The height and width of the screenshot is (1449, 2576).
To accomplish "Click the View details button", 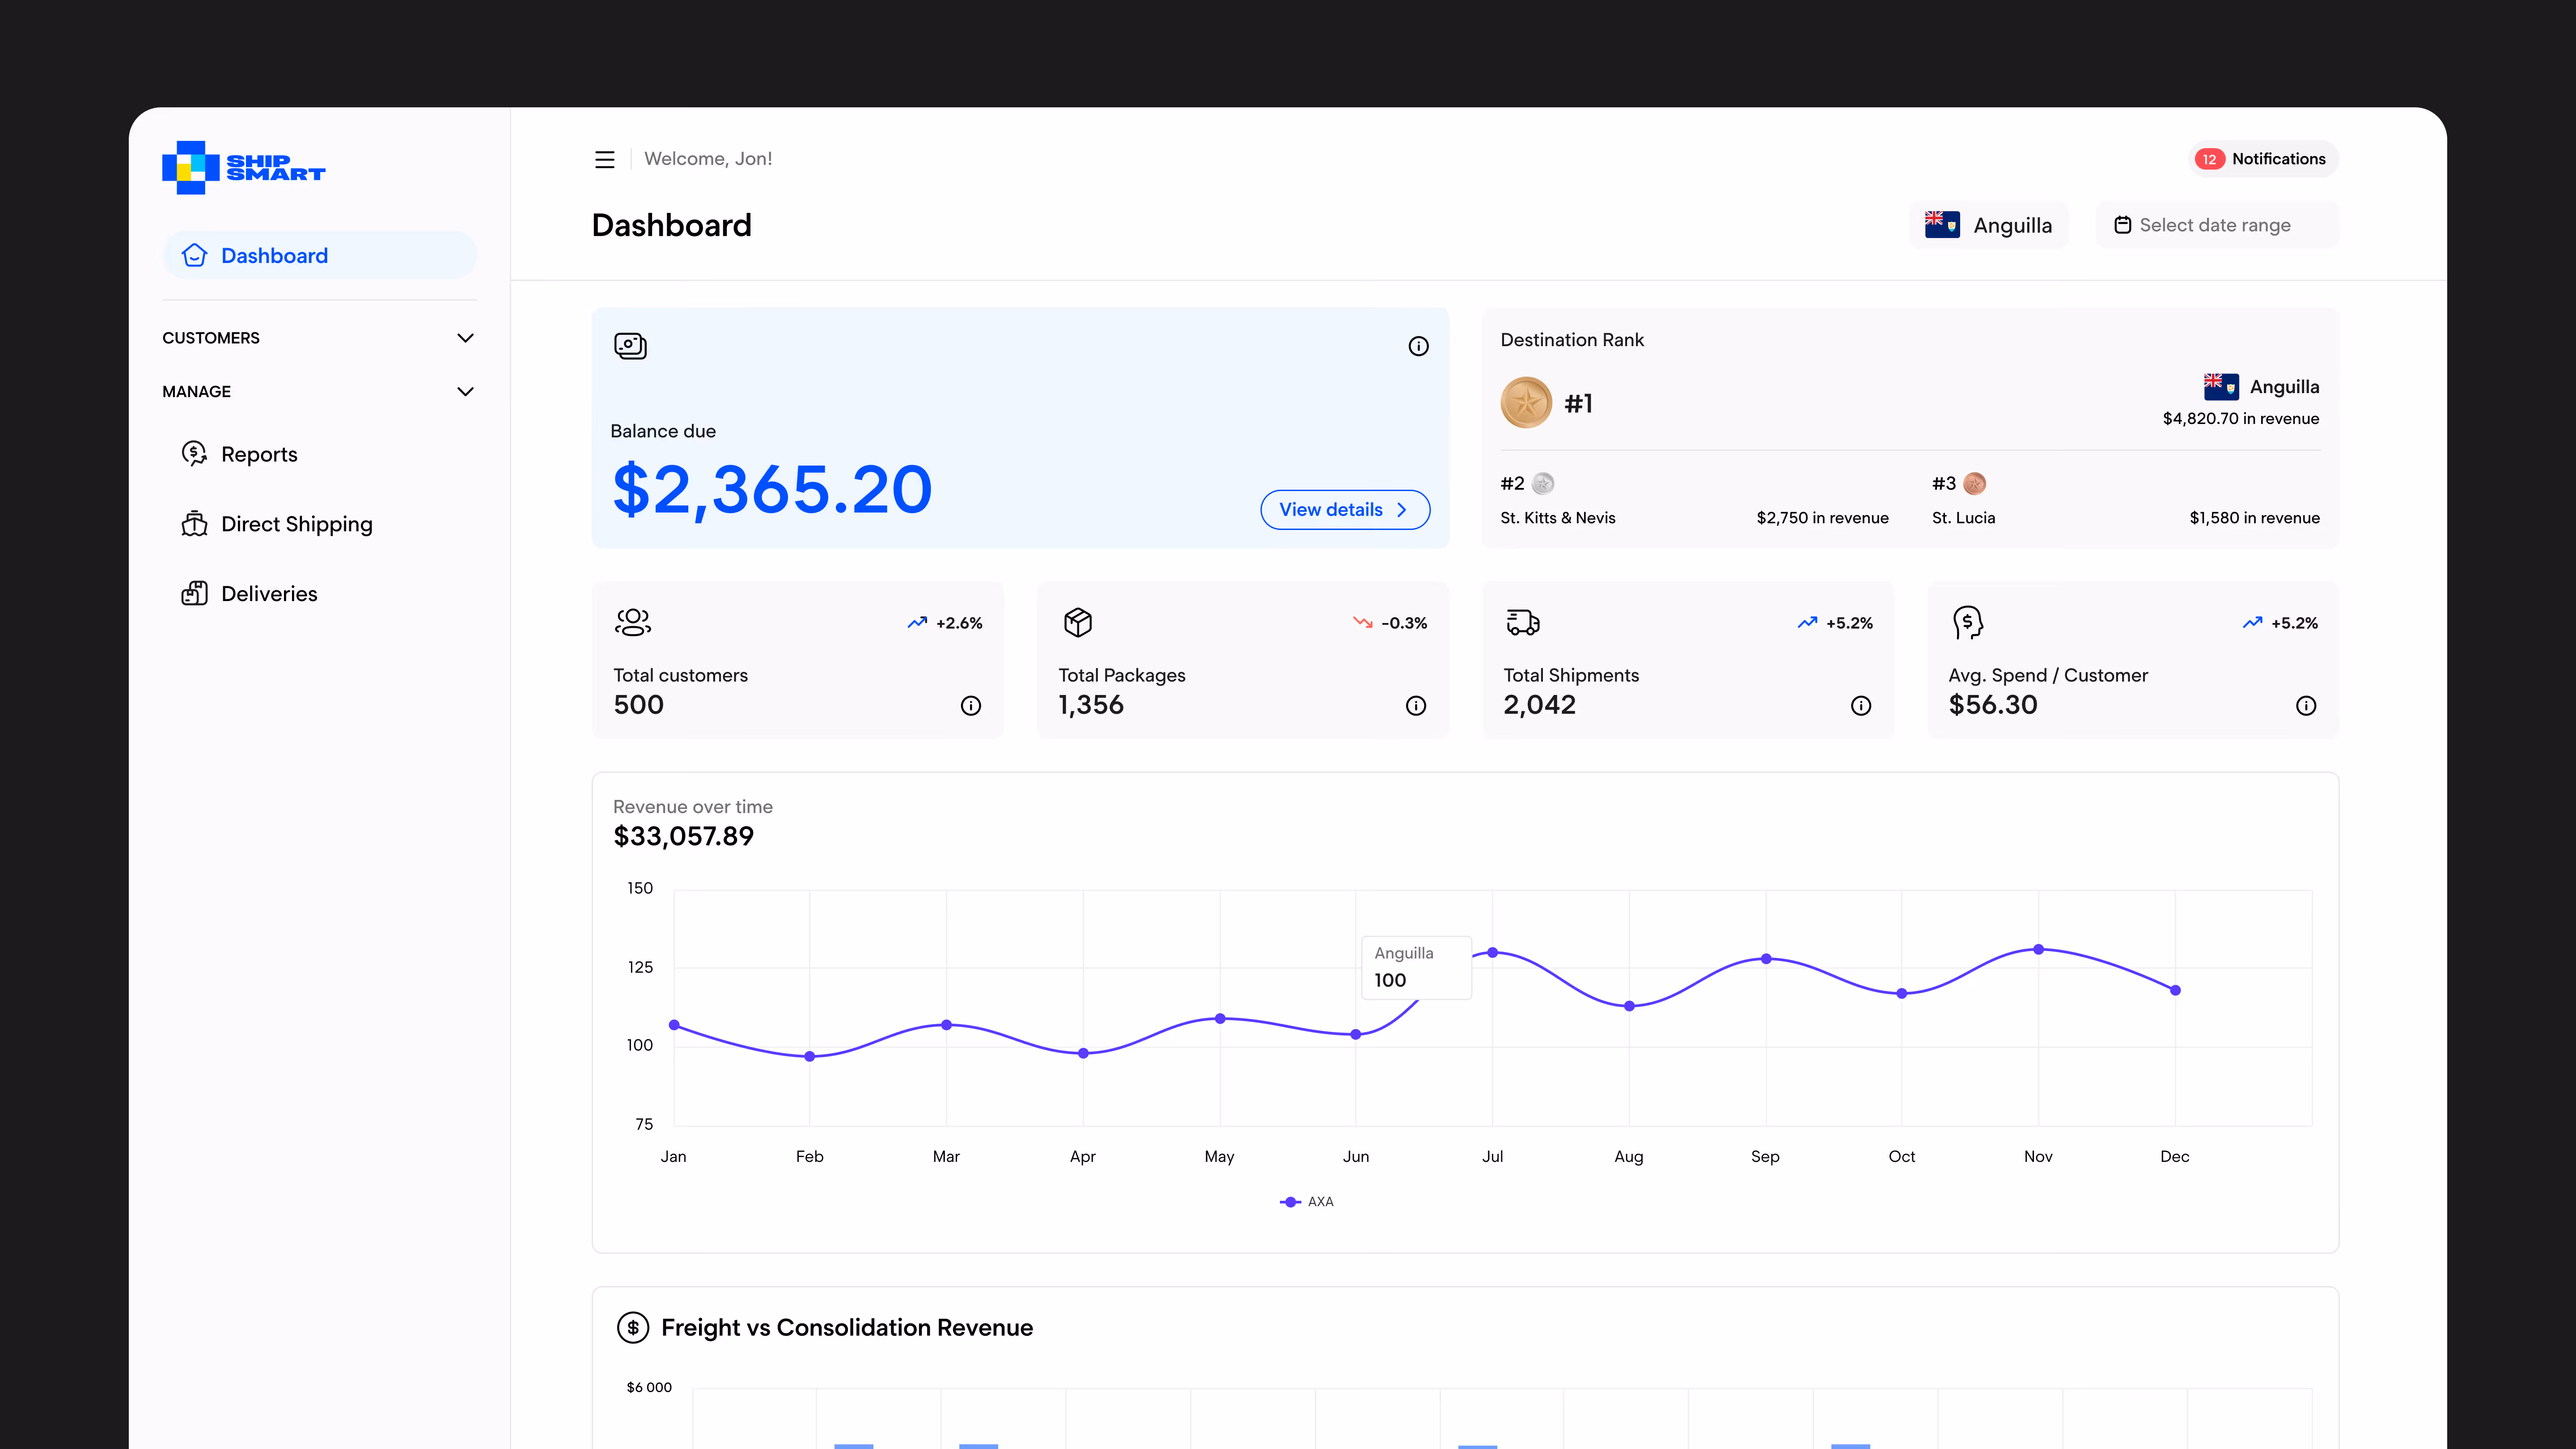I will 1344,510.
